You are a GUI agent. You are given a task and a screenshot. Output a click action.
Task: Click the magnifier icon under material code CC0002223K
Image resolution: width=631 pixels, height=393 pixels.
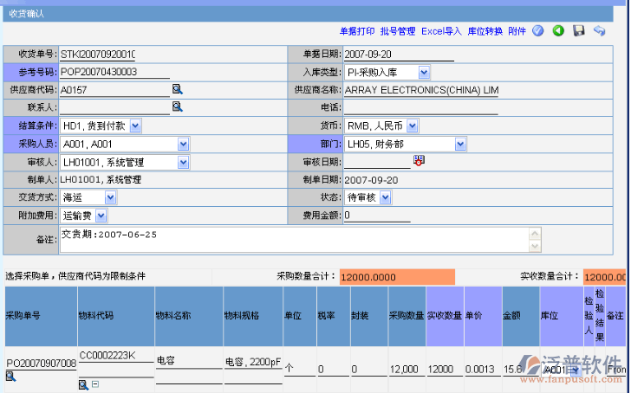coord(84,383)
